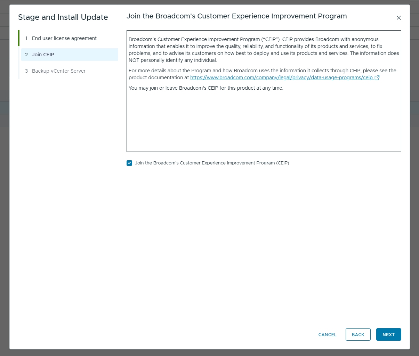The height and width of the screenshot is (356, 419).
Task: Click the Join Broadcom's CEIP dialog heading
Action: (x=236, y=16)
